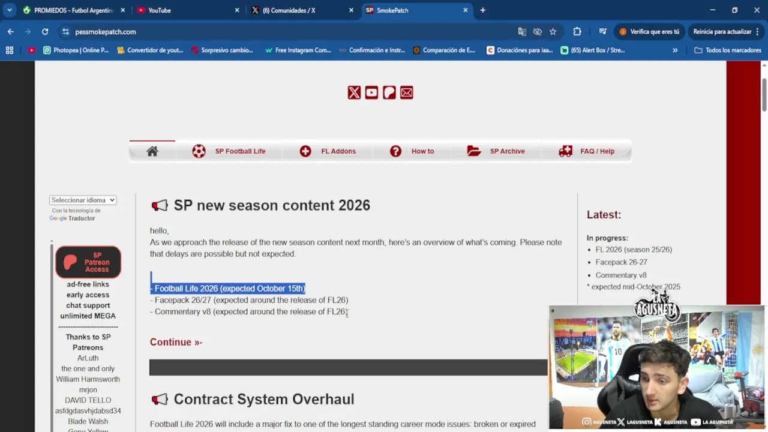Viewport: 768px width, 432px height.
Task: Click the SP Patreon Access button
Action: tap(88, 262)
